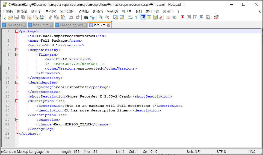Click the Close document toolbar icon
This screenshot has height=155, width=263.
[29, 17]
